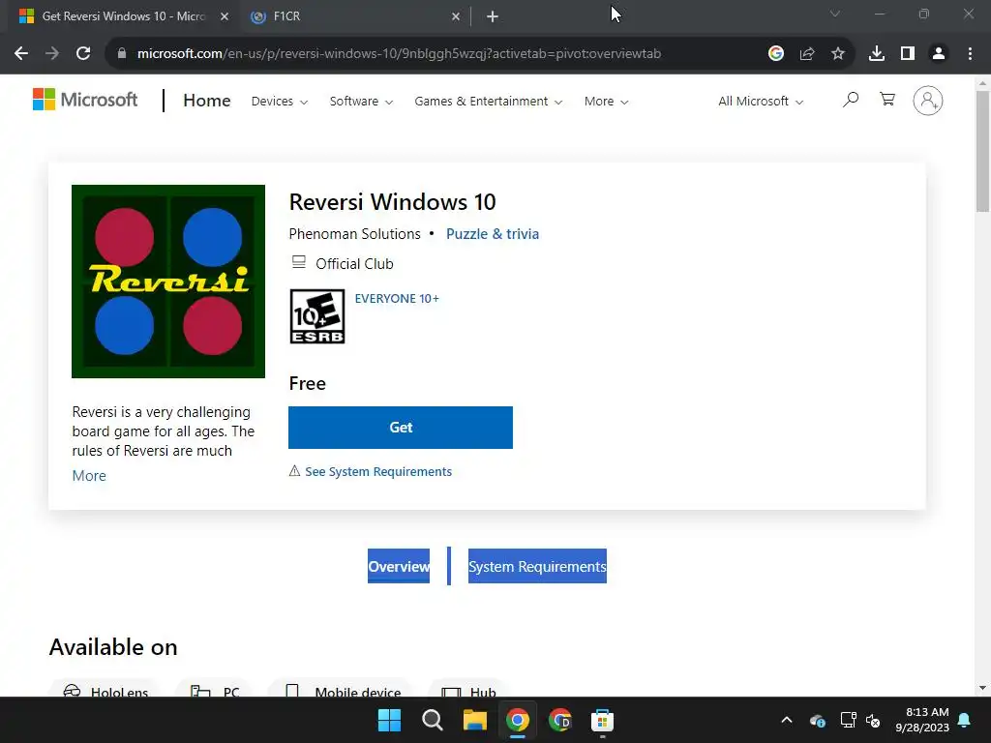The height and width of the screenshot is (743, 991).
Task: Click the 'Phenoman Solutions' publisher text
Action: (354, 234)
